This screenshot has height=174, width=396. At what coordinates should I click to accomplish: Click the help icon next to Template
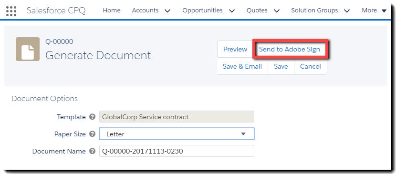coord(93,117)
